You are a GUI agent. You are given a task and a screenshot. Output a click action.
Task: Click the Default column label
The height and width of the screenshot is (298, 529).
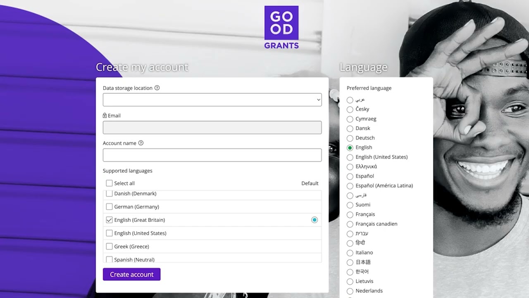310,183
